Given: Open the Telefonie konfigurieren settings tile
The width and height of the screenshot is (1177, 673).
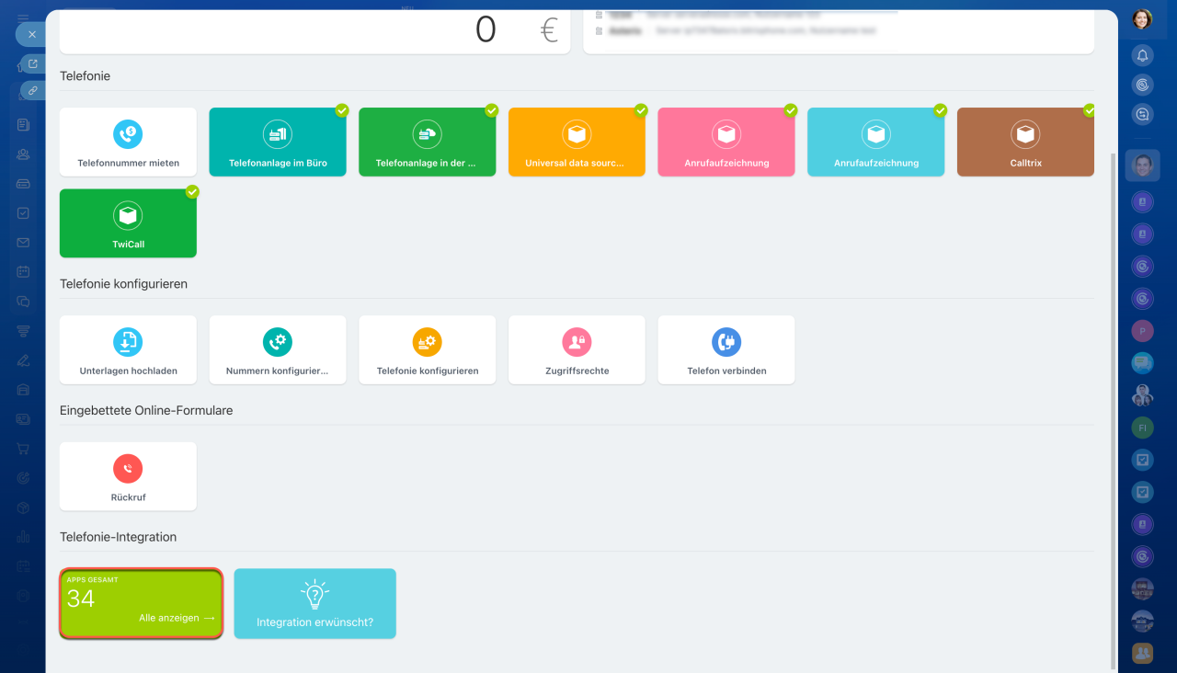Looking at the screenshot, I should point(427,349).
